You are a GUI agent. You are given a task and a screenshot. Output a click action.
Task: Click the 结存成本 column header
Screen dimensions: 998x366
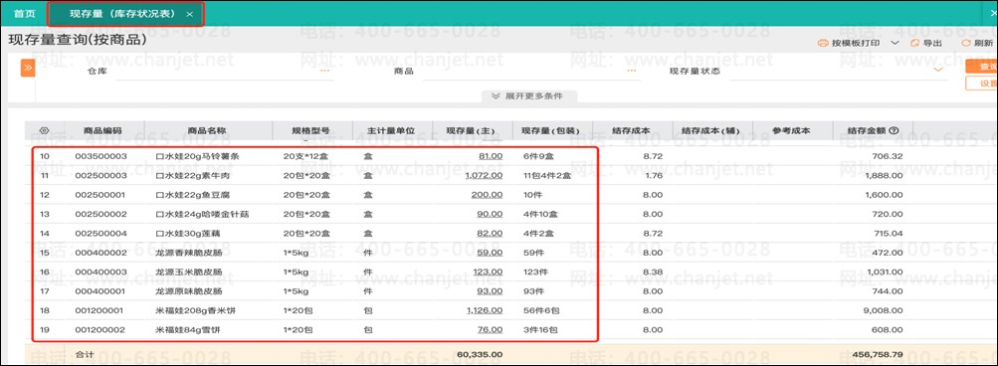click(631, 130)
